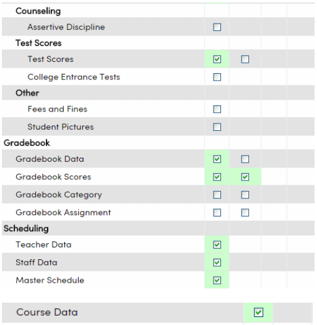Enable the first Gradebook Category checkbox
The height and width of the screenshot is (325, 317).
tap(217, 195)
